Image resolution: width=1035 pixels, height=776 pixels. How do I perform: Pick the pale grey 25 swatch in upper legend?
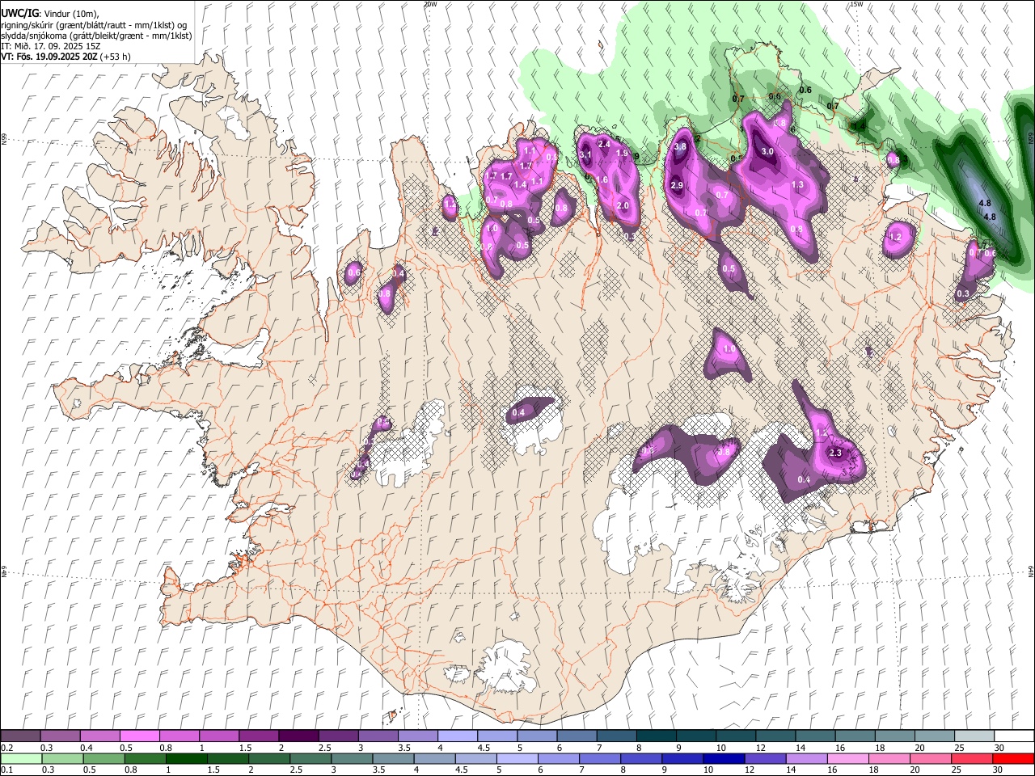974,736
